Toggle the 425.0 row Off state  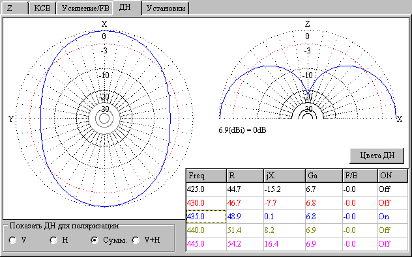(392, 189)
